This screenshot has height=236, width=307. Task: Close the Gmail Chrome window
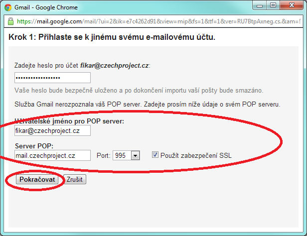pos(292,5)
